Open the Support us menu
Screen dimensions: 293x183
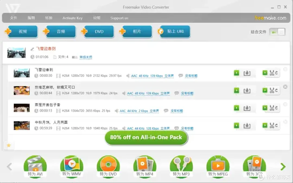119,18
